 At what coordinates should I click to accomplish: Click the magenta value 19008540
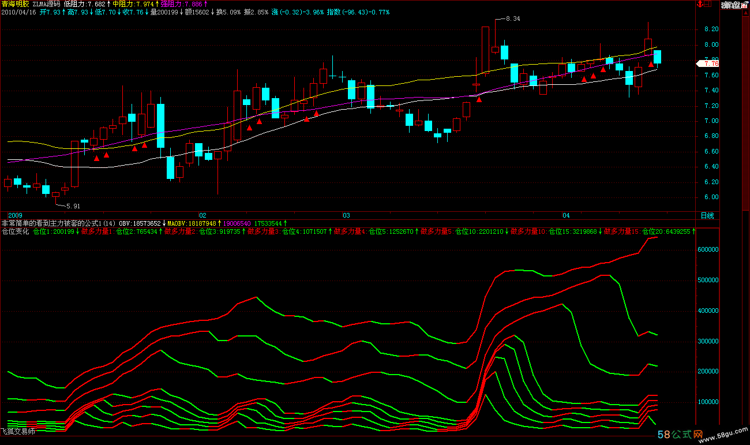[x=236, y=223]
